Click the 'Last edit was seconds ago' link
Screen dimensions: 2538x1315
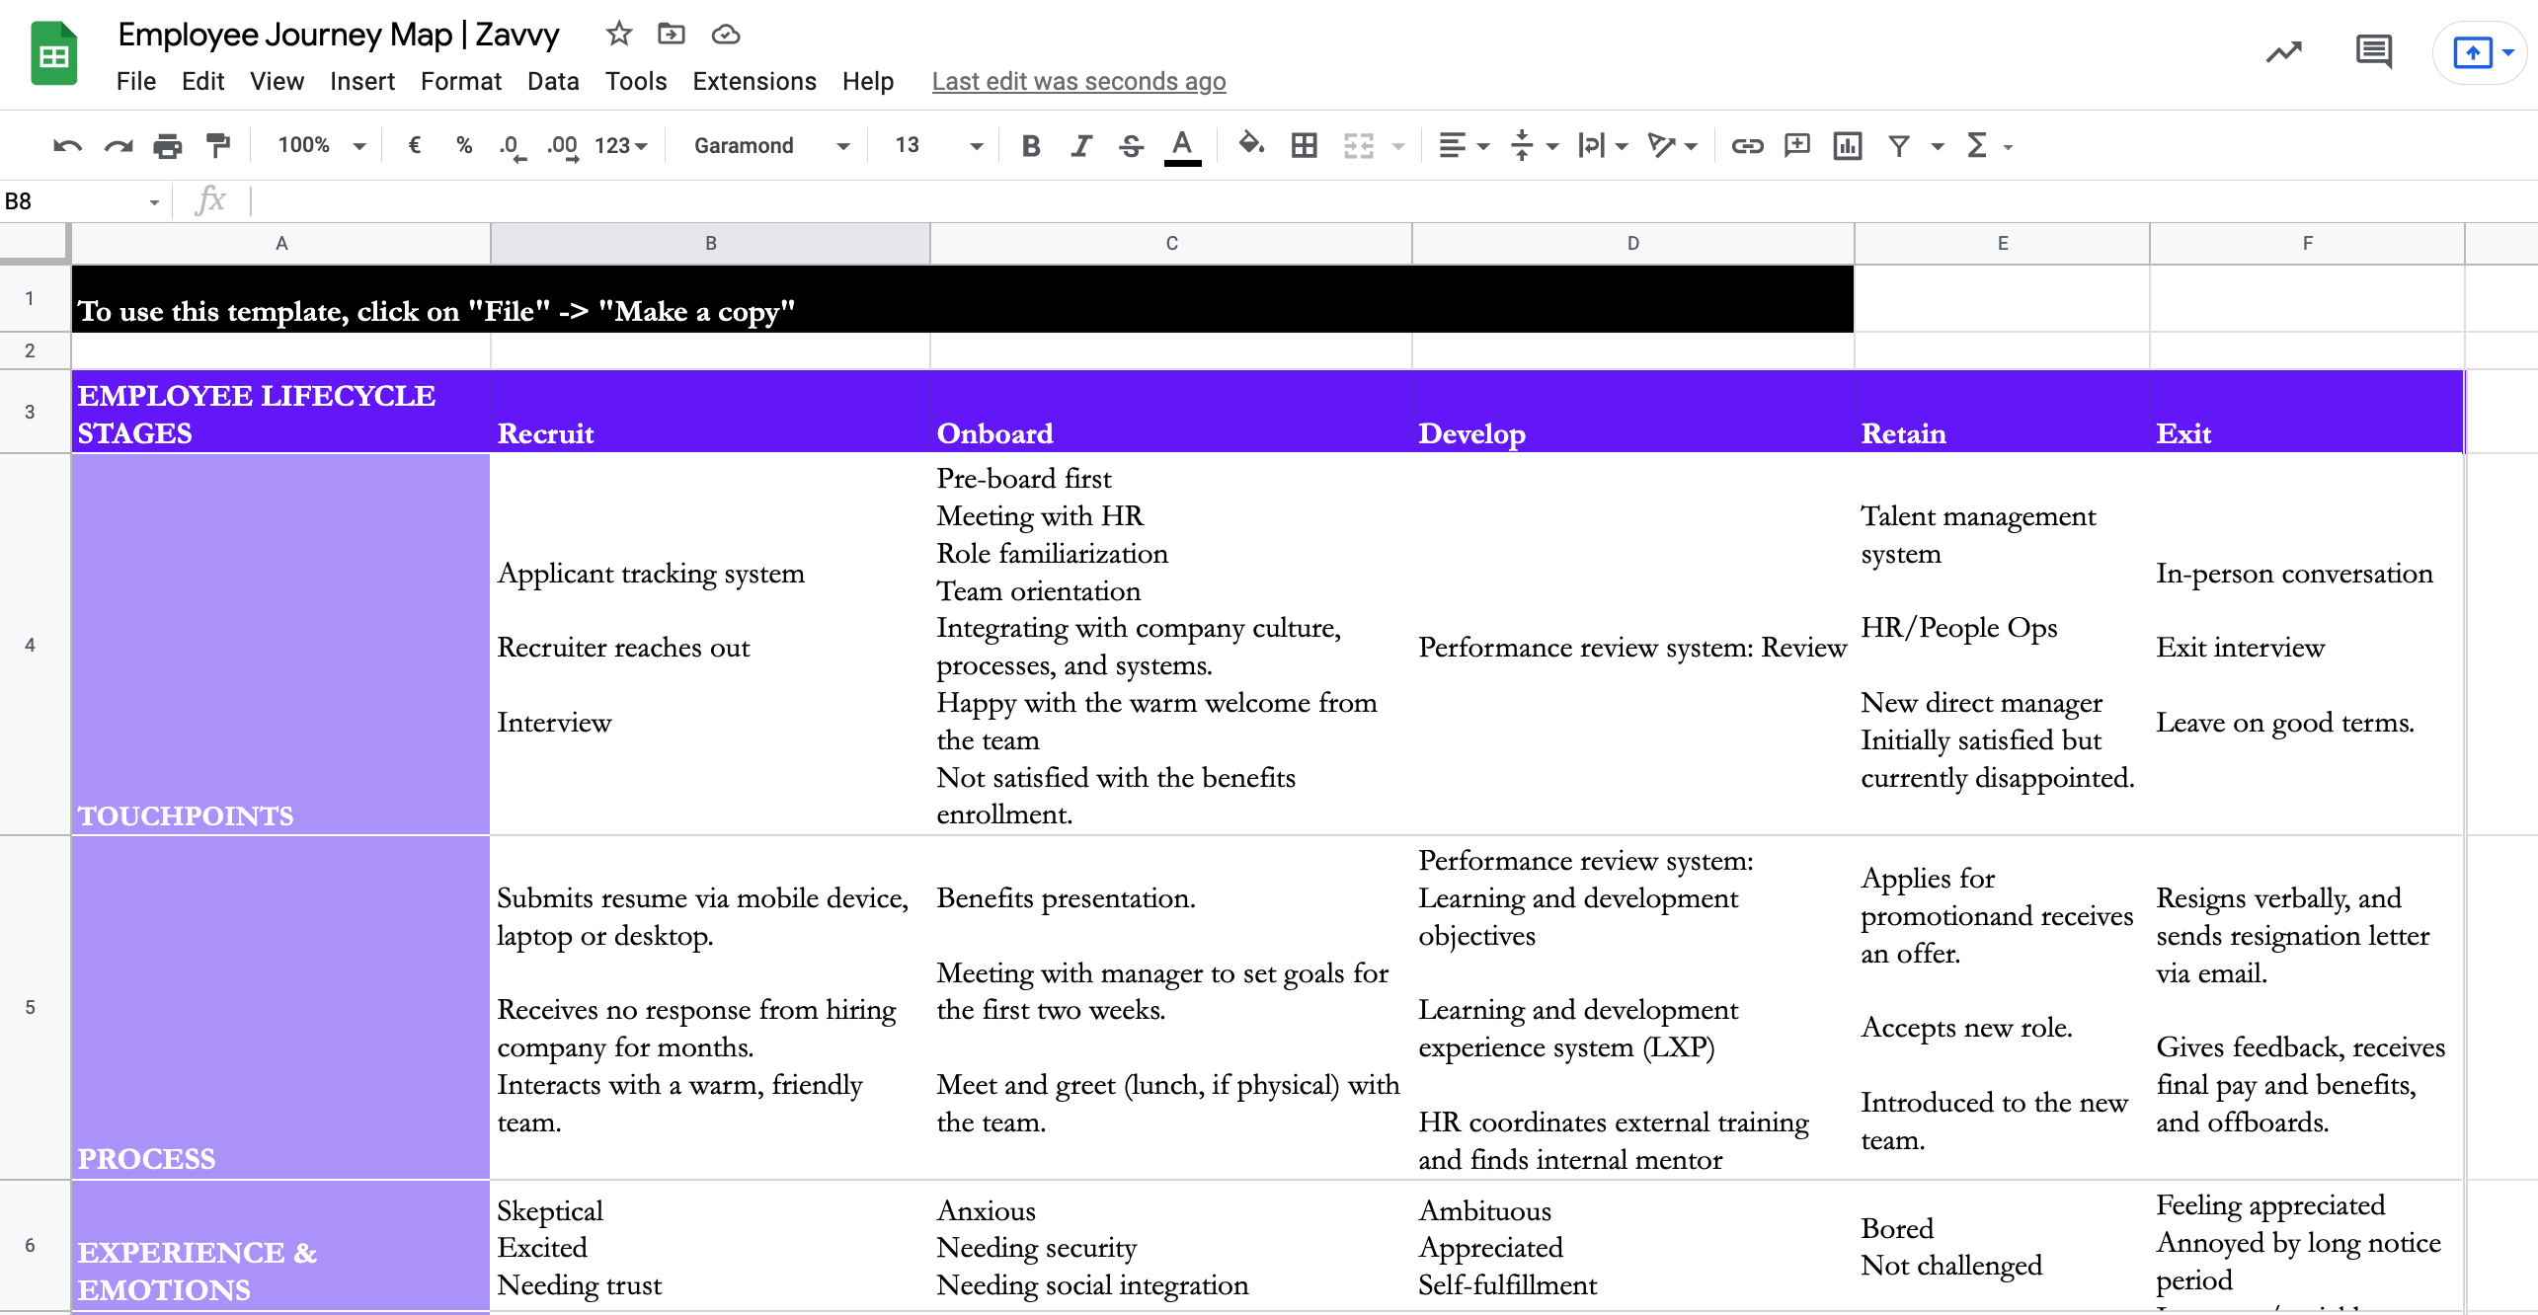click(1078, 82)
